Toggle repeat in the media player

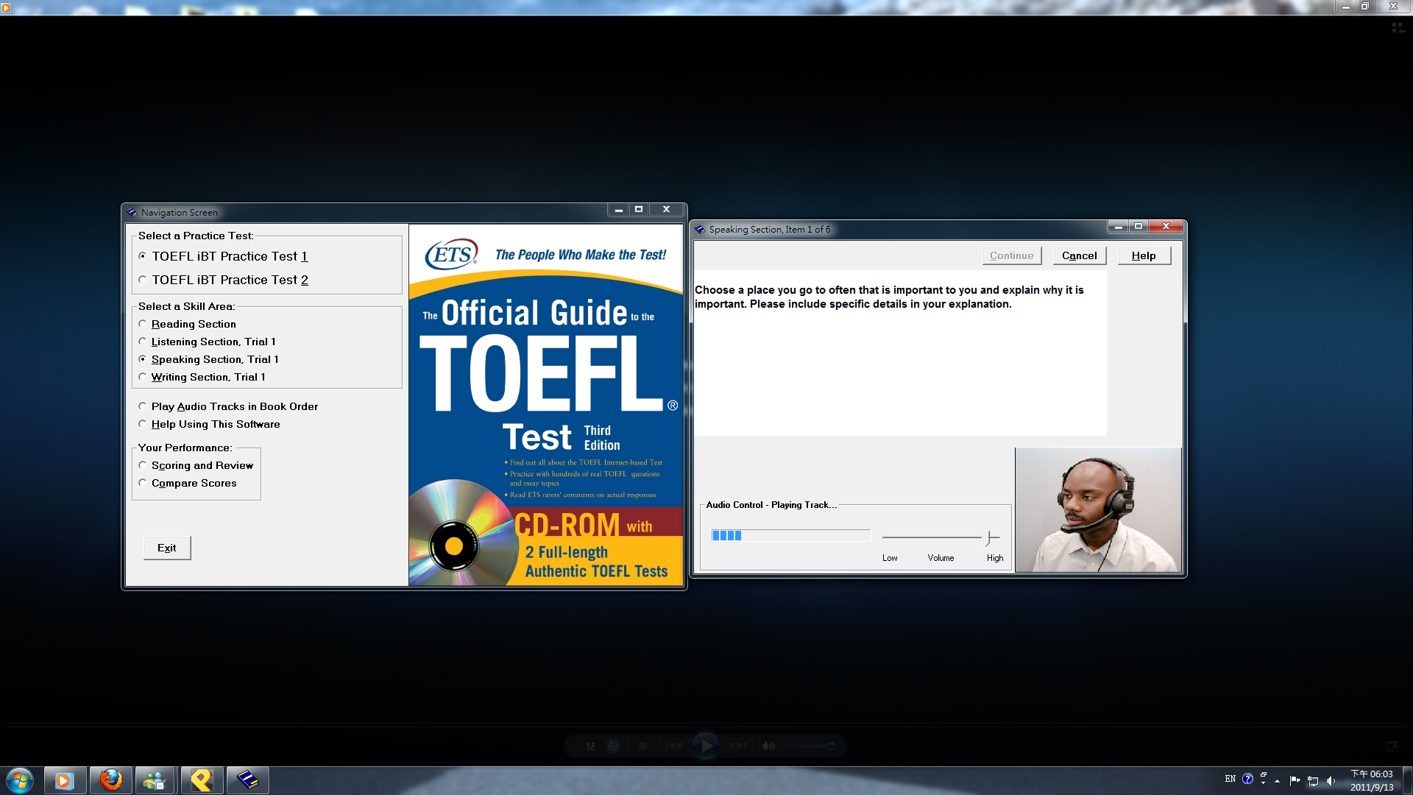613,746
